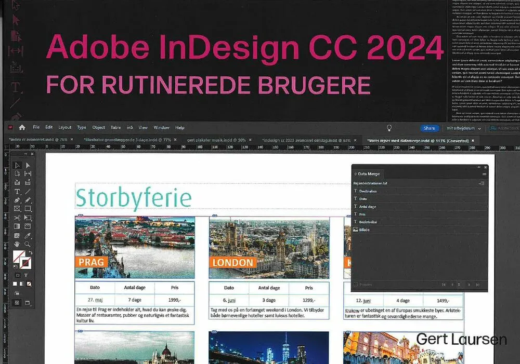Collapse the Data Merge panel with double arrows
The image size is (520, 364).
478,168
